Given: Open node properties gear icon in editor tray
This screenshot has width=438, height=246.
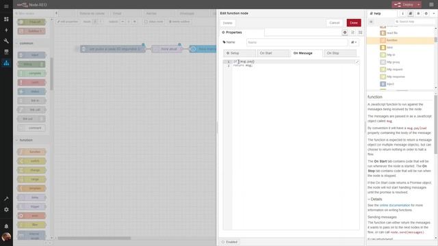Looking at the screenshot, I should pos(345,32).
